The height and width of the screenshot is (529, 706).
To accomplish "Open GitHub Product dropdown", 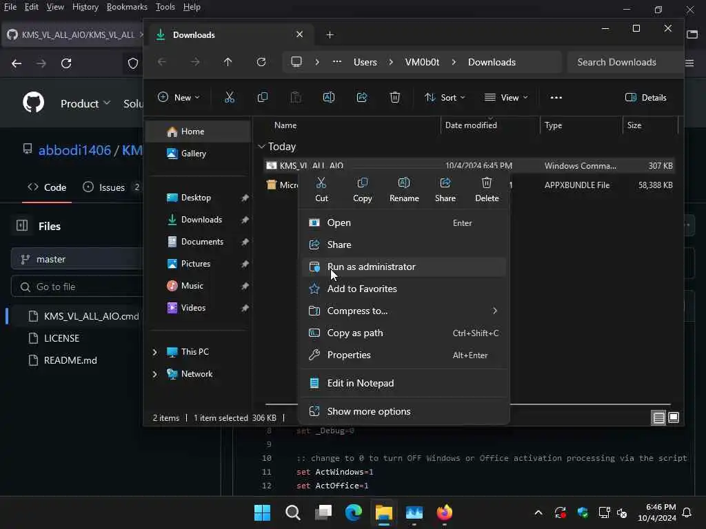I will click(85, 103).
